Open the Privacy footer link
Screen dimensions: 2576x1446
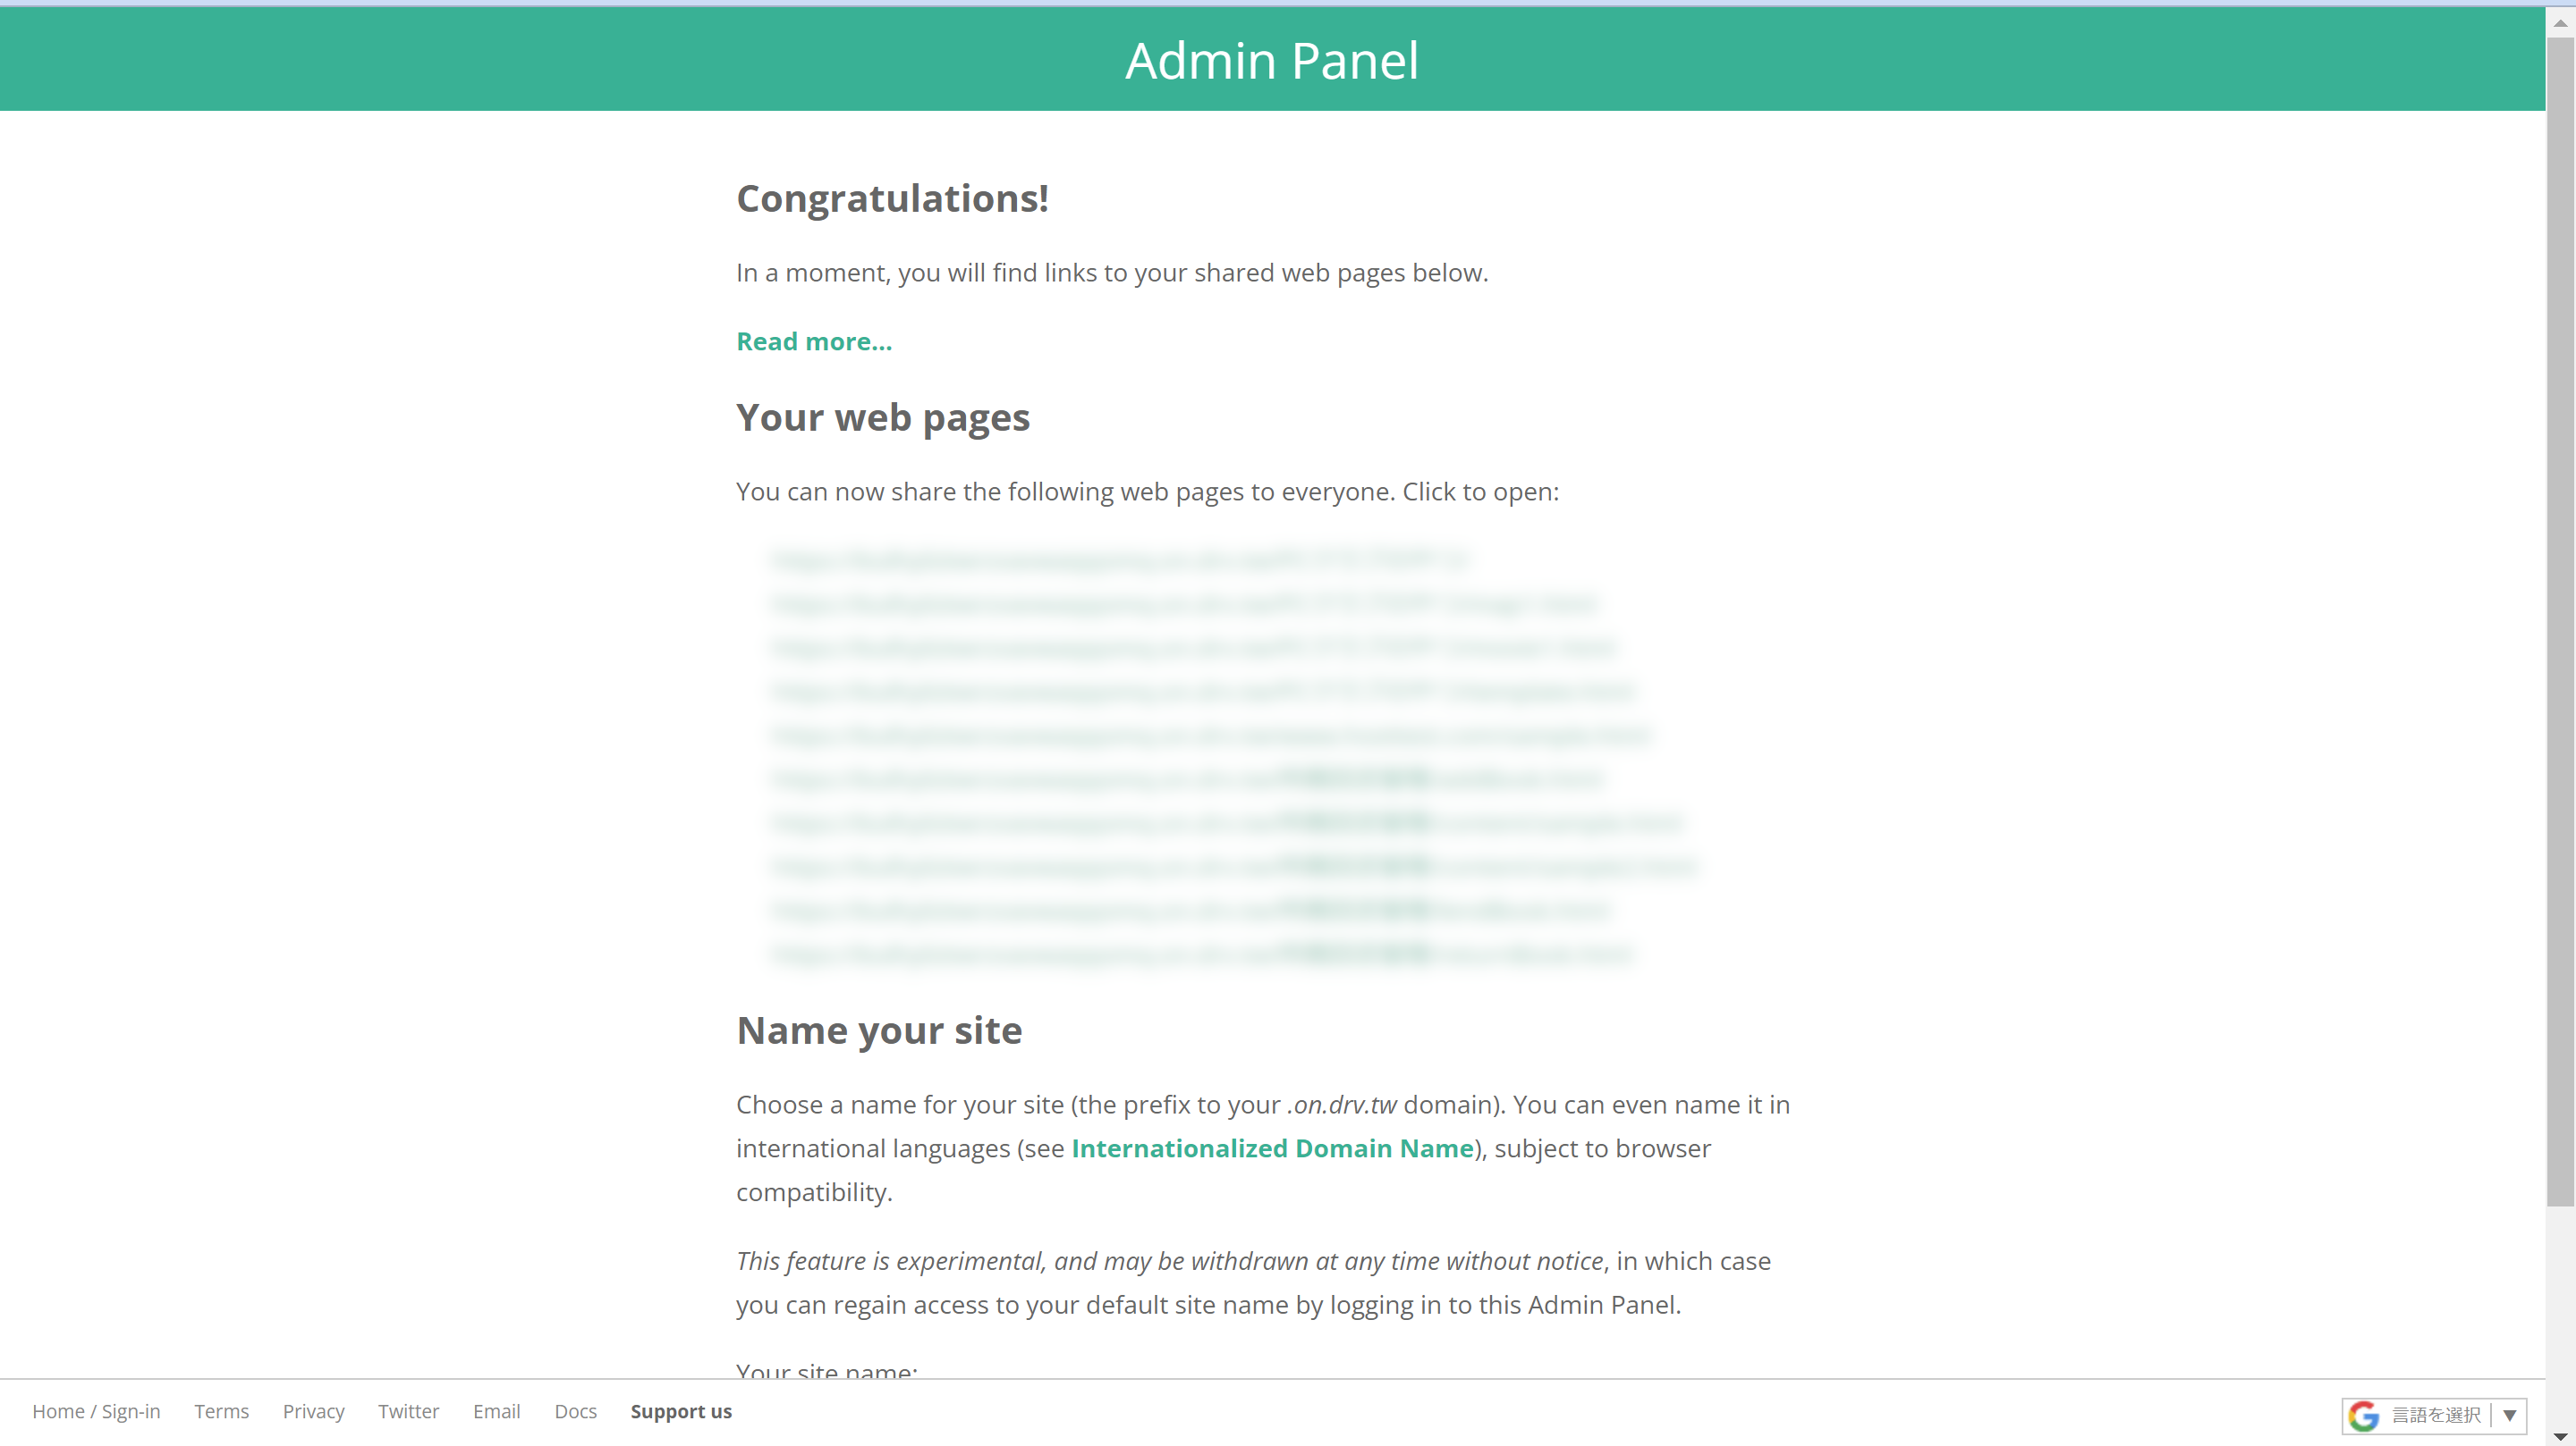tap(313, 1411)
